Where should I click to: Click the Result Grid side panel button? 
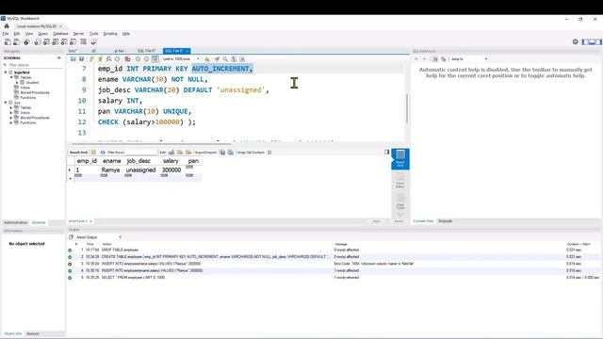tap(400, 159)
